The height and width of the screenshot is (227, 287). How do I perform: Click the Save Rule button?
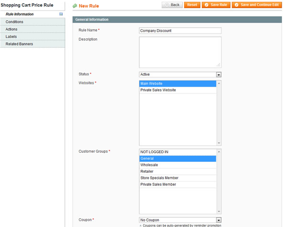click(x=216, y=5)
